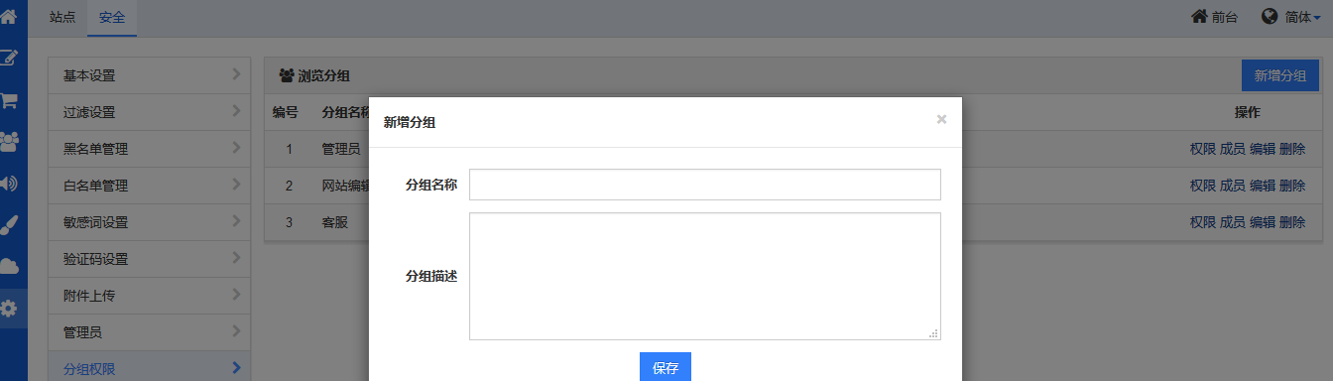The width and height of the screenshot is (1333, 381).
Task: Click the 保存 button
Action: click(x=666, y=367)
